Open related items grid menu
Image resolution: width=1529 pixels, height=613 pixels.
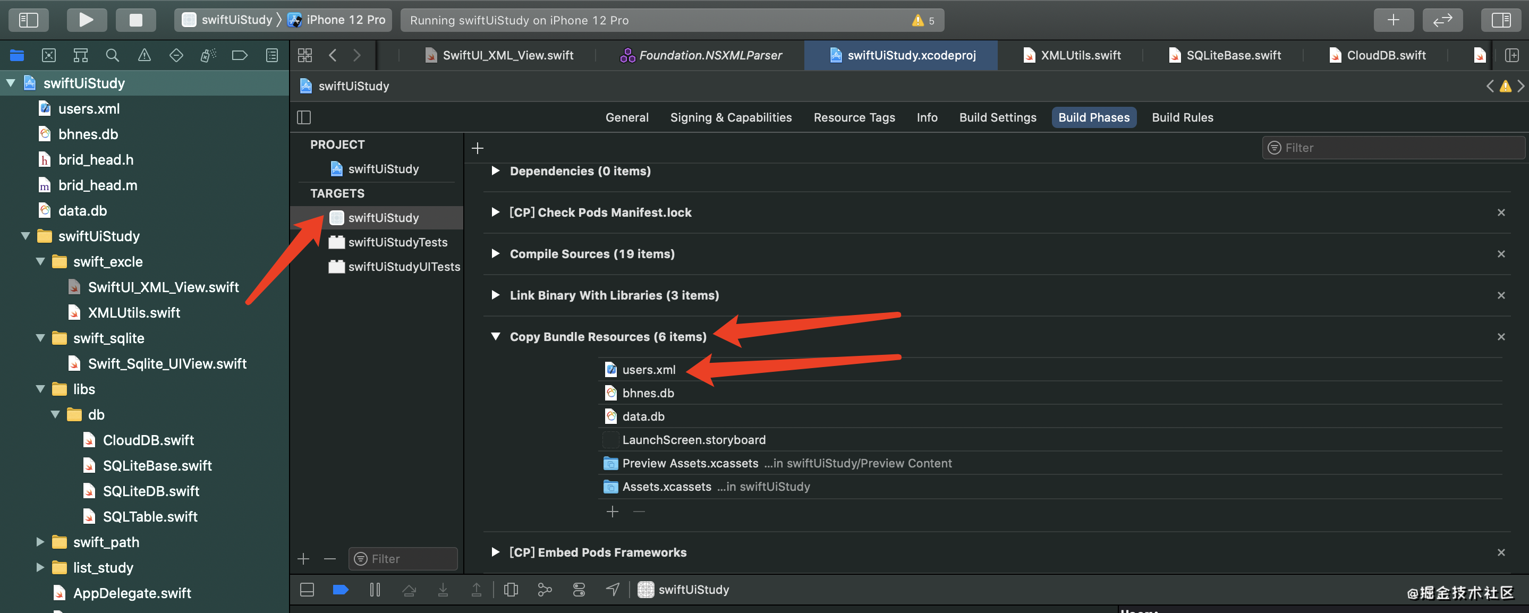(305, 55)
